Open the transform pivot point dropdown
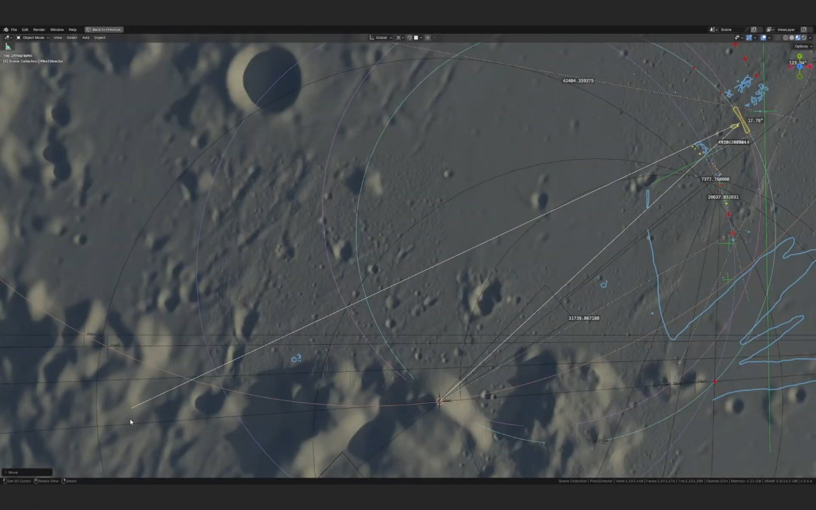This screenshot has height=510, width=816. [x=400, y=38]
